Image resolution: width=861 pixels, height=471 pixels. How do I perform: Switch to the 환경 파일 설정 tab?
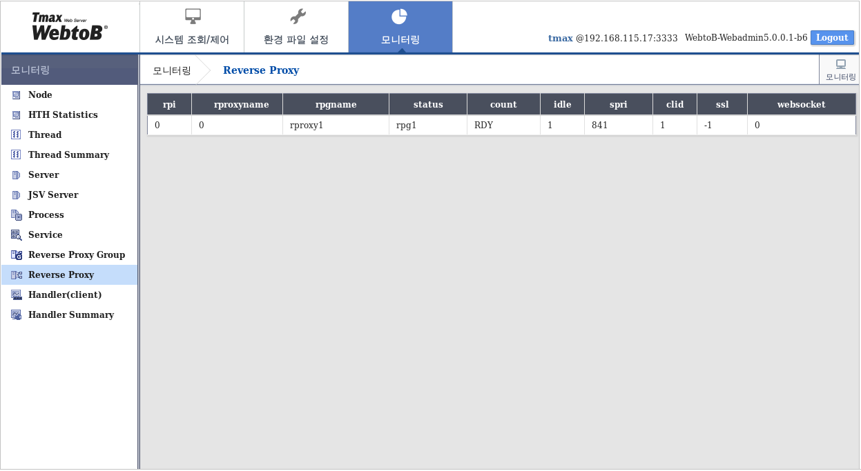point(296,27)
